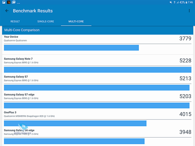Tap the Galaxy Note 7 score bar
Screen dimensions: 195x146
(97, 70)
